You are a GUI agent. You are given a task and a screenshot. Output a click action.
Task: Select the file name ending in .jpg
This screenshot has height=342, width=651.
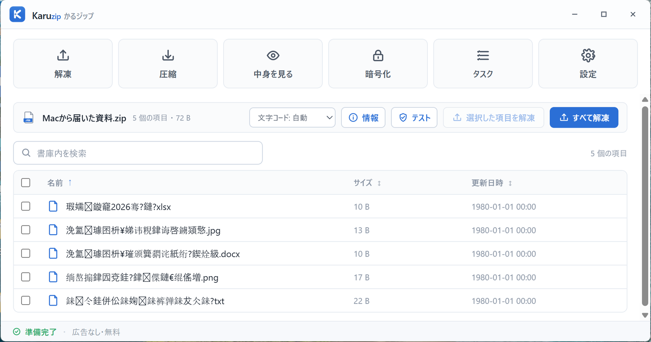pyautogui.click(x=143, y=230)
